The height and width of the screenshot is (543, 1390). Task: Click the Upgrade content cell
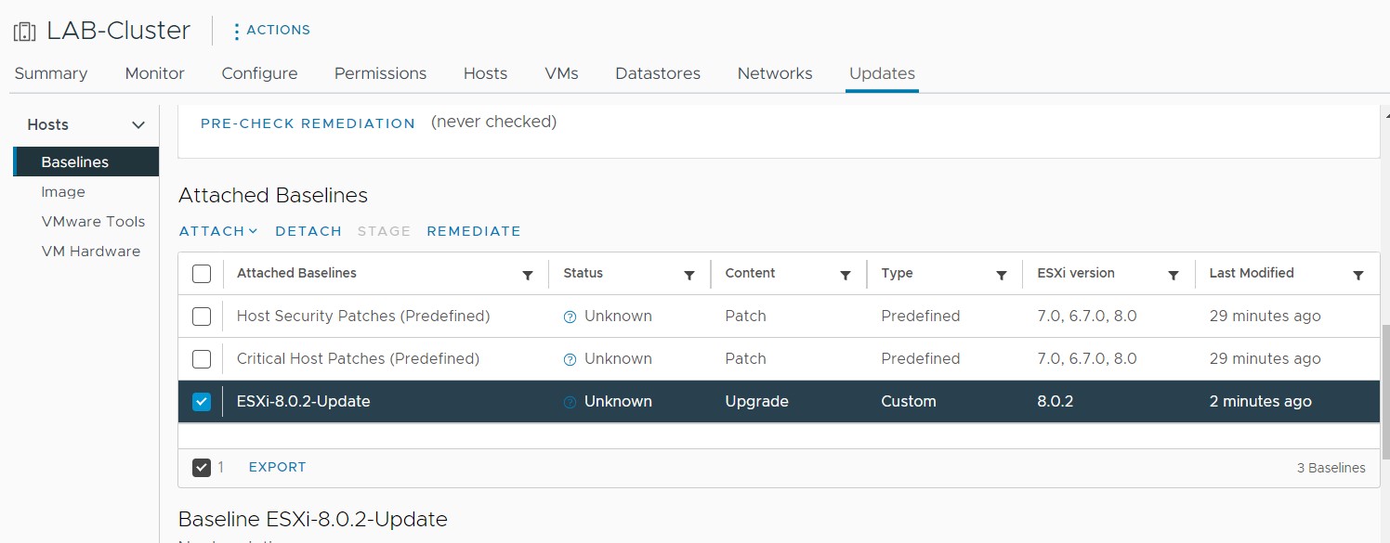(x=756, y=402)
